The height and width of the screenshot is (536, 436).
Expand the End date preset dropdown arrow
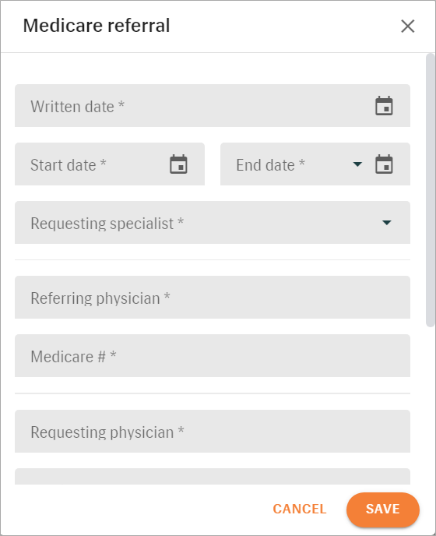[357, 164]
